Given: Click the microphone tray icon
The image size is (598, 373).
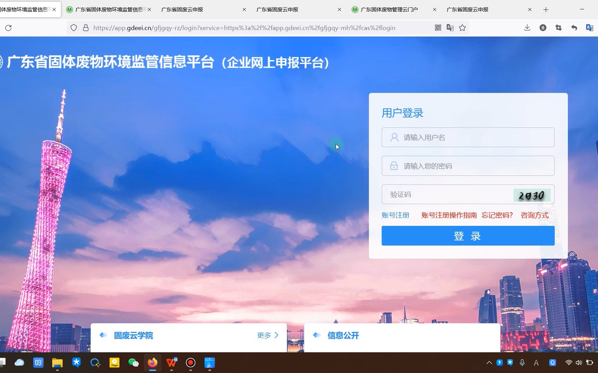Looking at the screenshot, I should pos(522,363).
